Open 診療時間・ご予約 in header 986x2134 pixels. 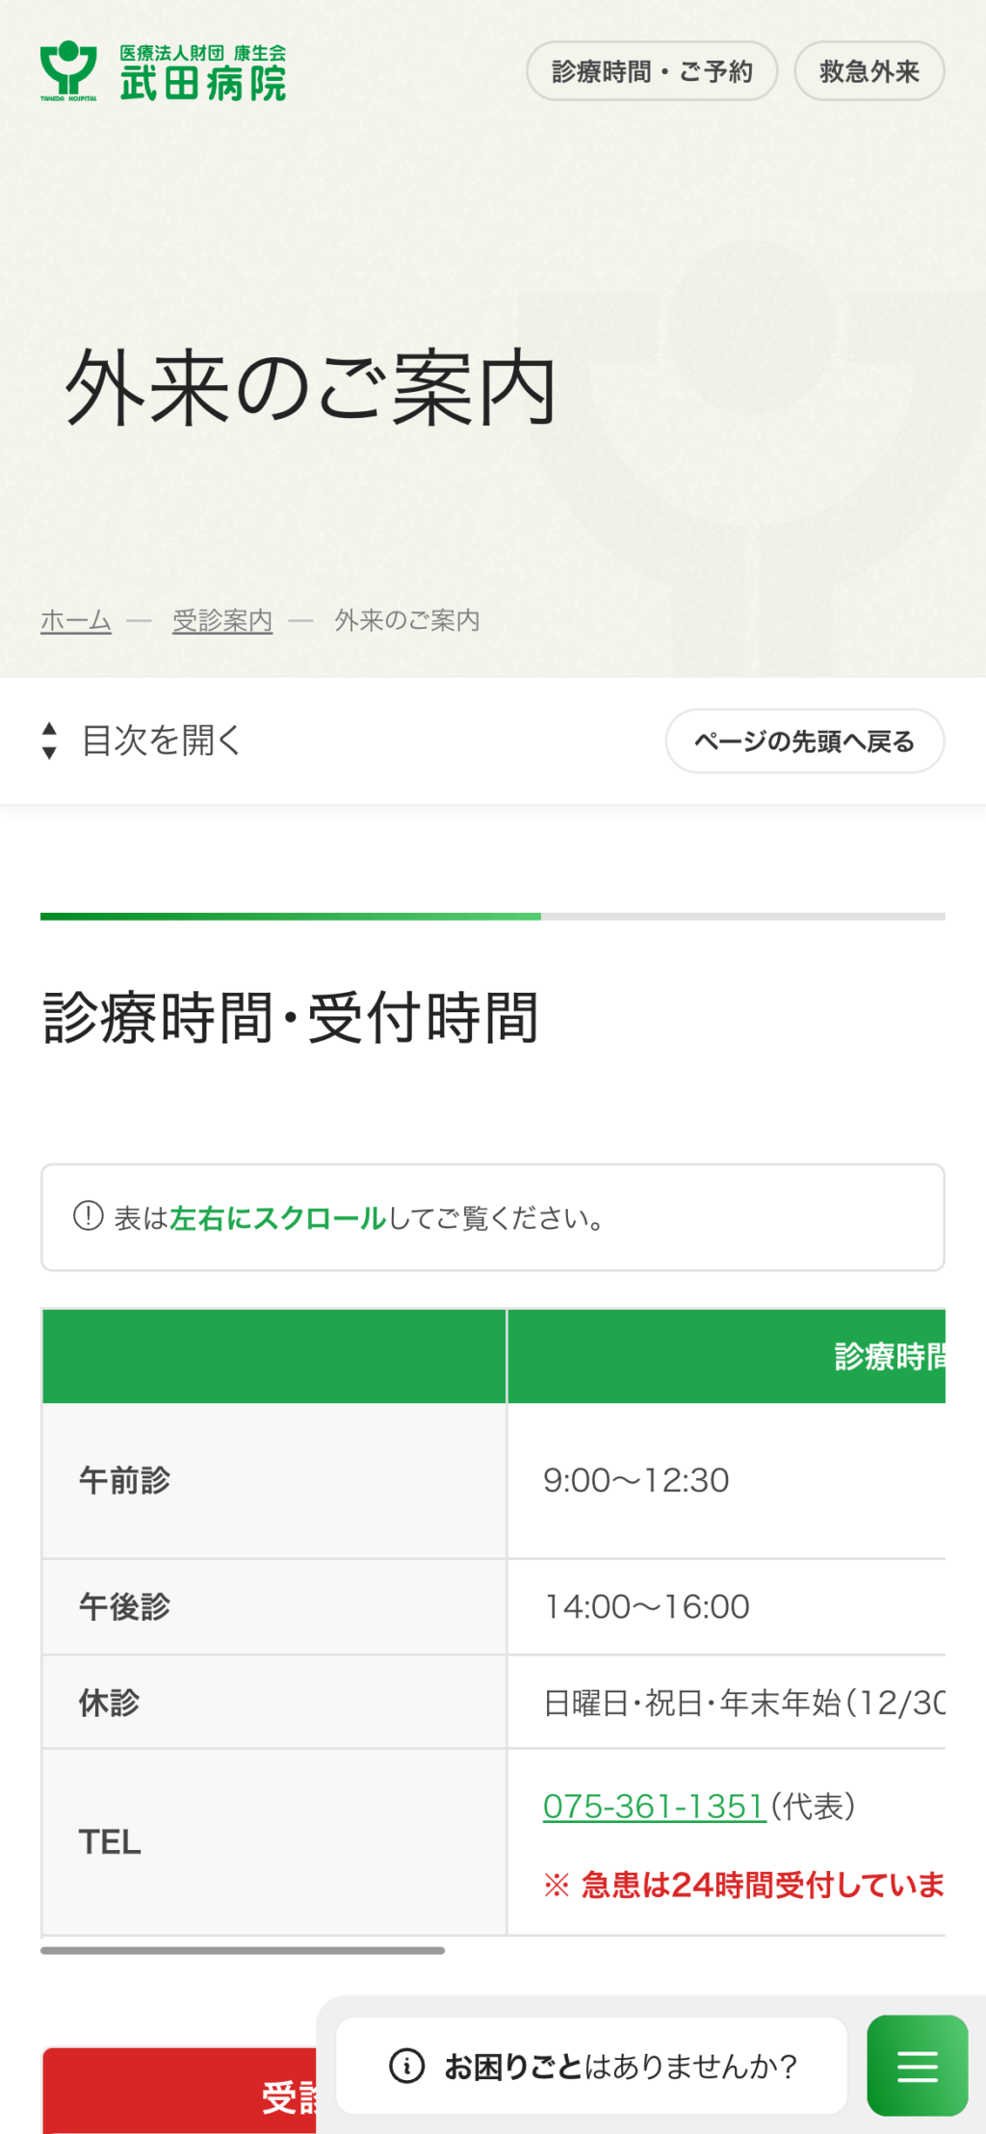[x=651, y=71]
